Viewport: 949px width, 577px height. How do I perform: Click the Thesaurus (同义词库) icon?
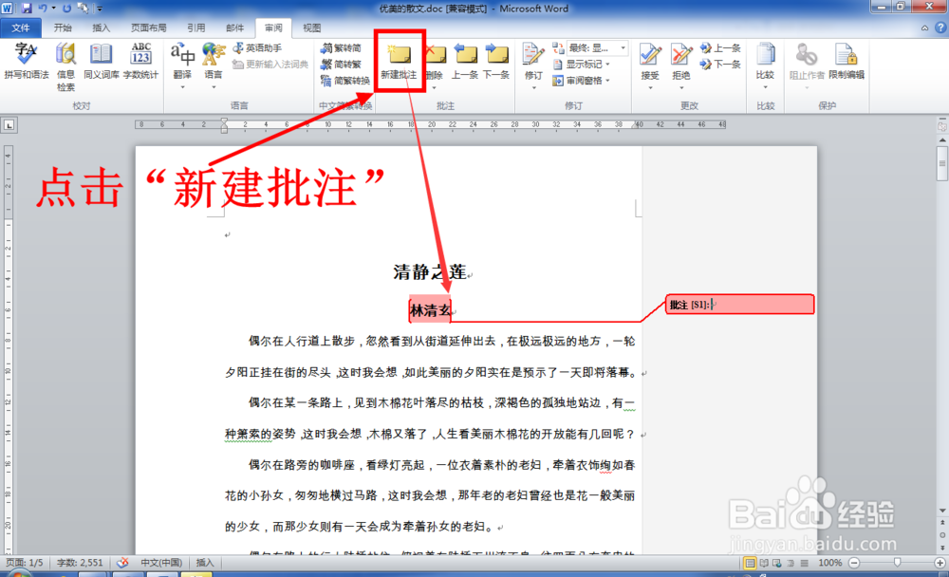coord(98,55)
